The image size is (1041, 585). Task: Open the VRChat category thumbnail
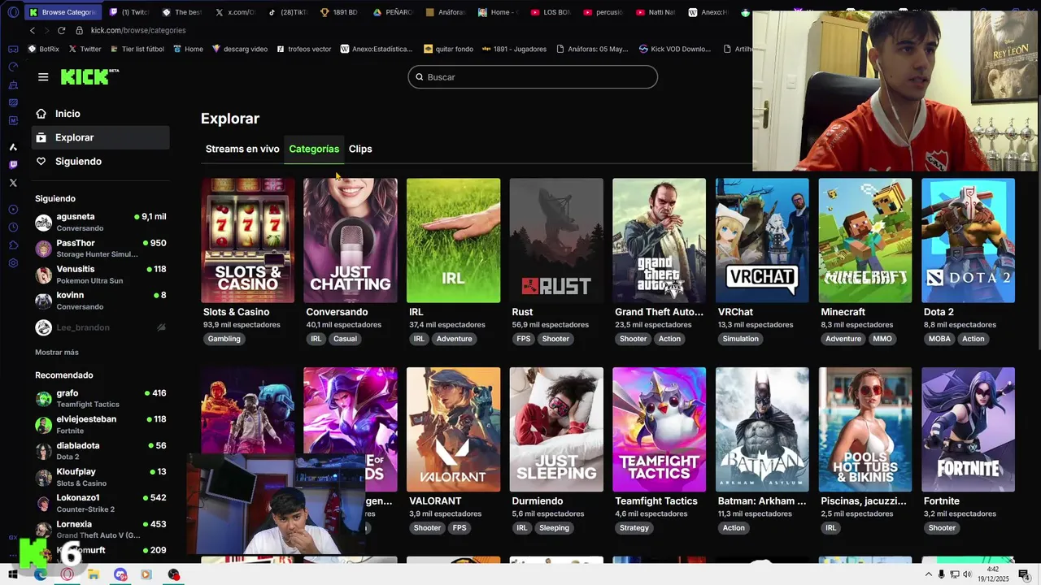tap(762, 240)
